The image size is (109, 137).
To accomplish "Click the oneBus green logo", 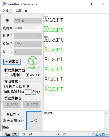I will coord(33,63).
